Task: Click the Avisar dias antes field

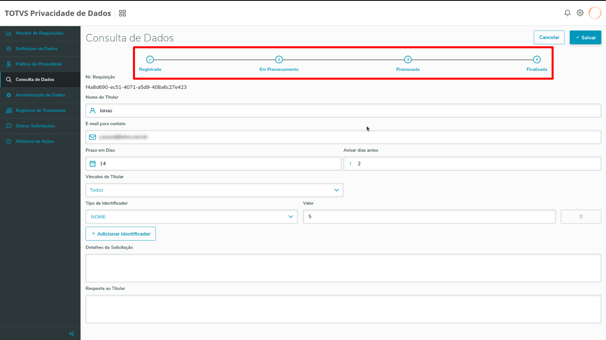Action: tap(472, 164)
